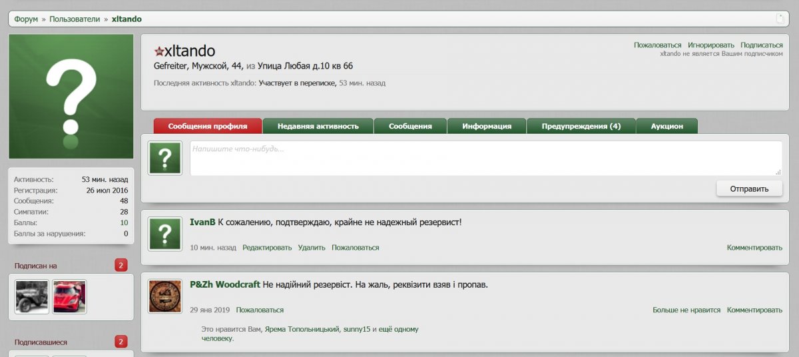This screenshot has height=357, width=799.
Task: Select the Аукцион tab
Action: click(x=667, y=126)
